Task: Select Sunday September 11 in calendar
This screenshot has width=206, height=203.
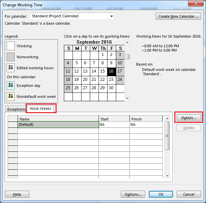Action: click(68, 71)
